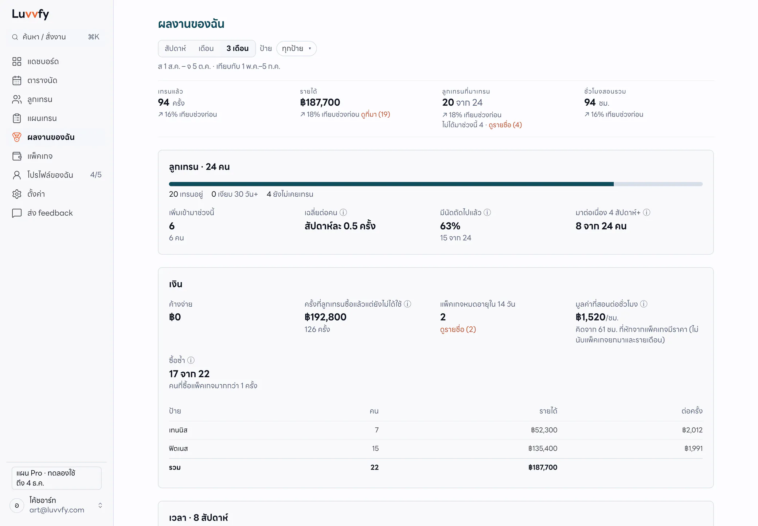Open ดูรายชื่อ (2) expiring packages link
The height and width of the screenshot is (526, 758).
(458, 329)
